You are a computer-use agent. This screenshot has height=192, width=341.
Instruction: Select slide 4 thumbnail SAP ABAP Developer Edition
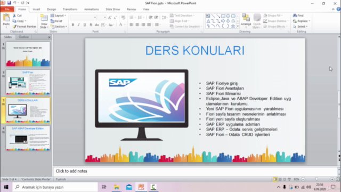pyautogui.click(x=28, y=138)
